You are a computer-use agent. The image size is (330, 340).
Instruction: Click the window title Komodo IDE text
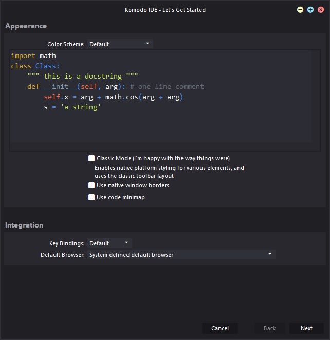165,10
